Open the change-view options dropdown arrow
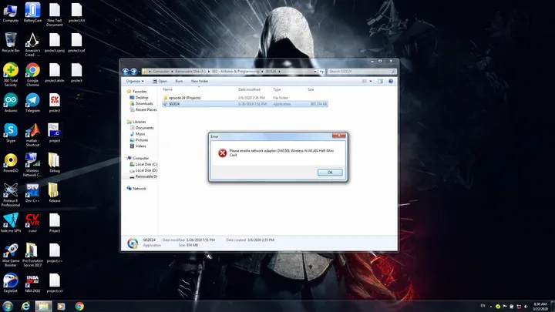The image size is (555, 312). (371, 82)
